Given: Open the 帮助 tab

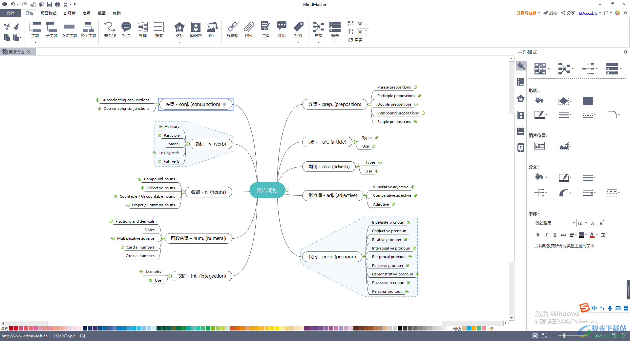Looking at the screenshot, I should click(x=117, y=13).
